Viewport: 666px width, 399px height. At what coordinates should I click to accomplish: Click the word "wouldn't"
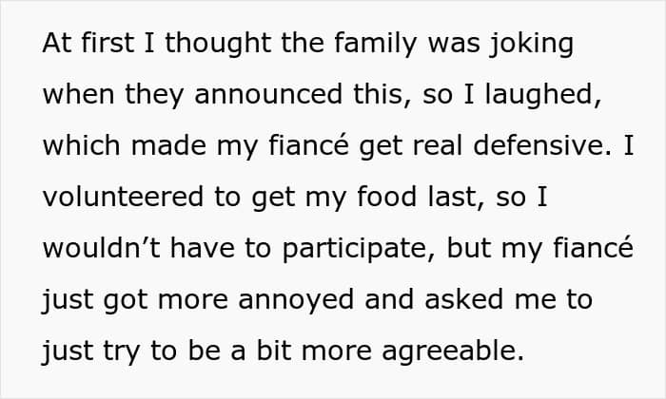93,249
